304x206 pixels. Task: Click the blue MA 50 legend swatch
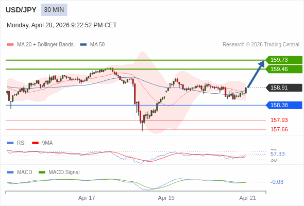tap(83, 45)
